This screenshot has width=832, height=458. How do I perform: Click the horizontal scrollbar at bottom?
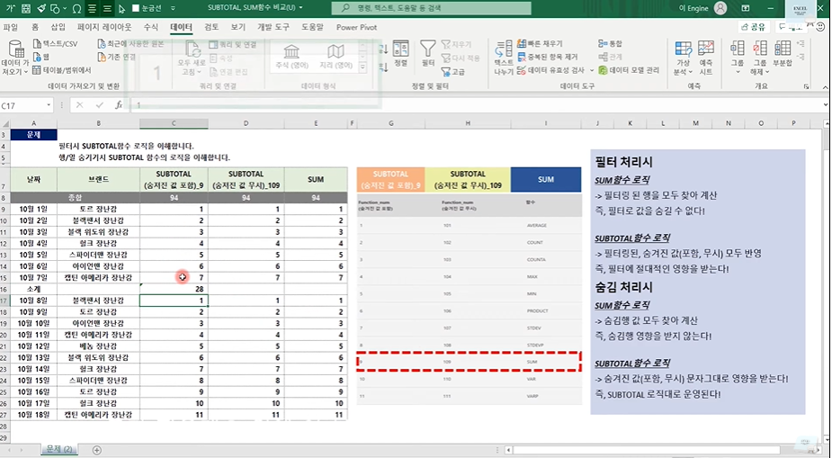pyautogui.click(x=648, y=450)
